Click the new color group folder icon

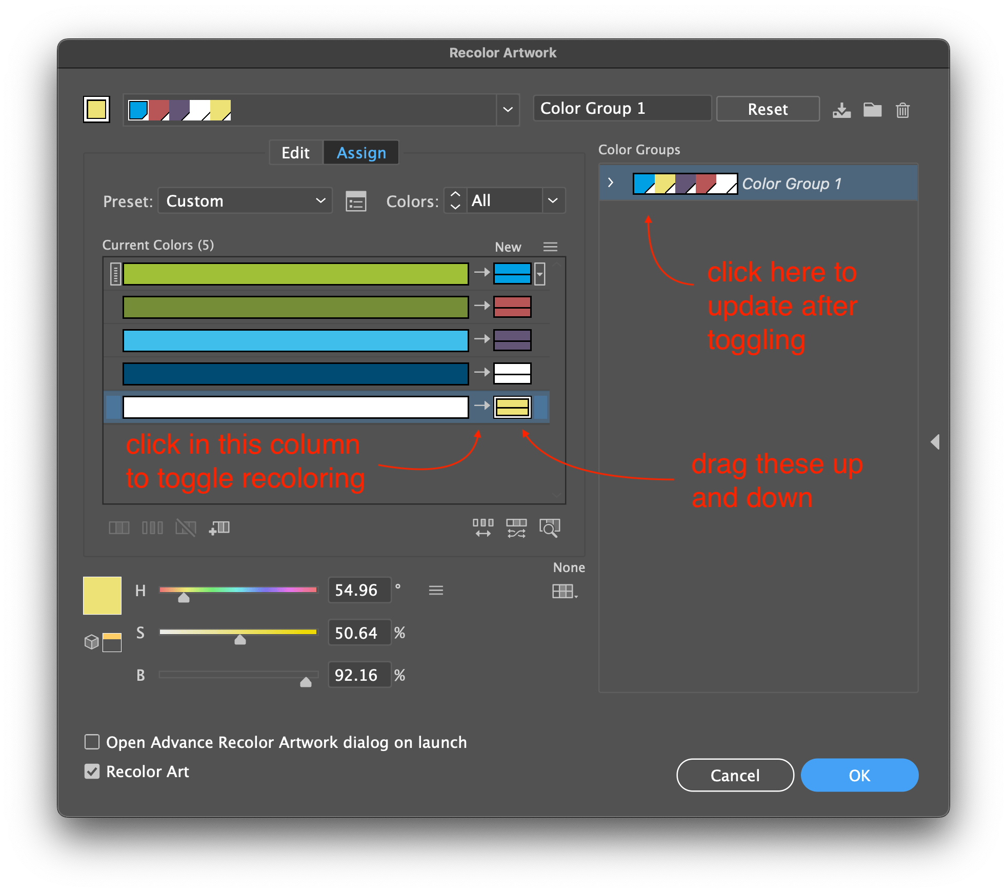872,109
